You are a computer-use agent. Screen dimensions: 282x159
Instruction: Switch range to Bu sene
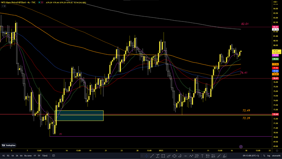coord(28,156)
